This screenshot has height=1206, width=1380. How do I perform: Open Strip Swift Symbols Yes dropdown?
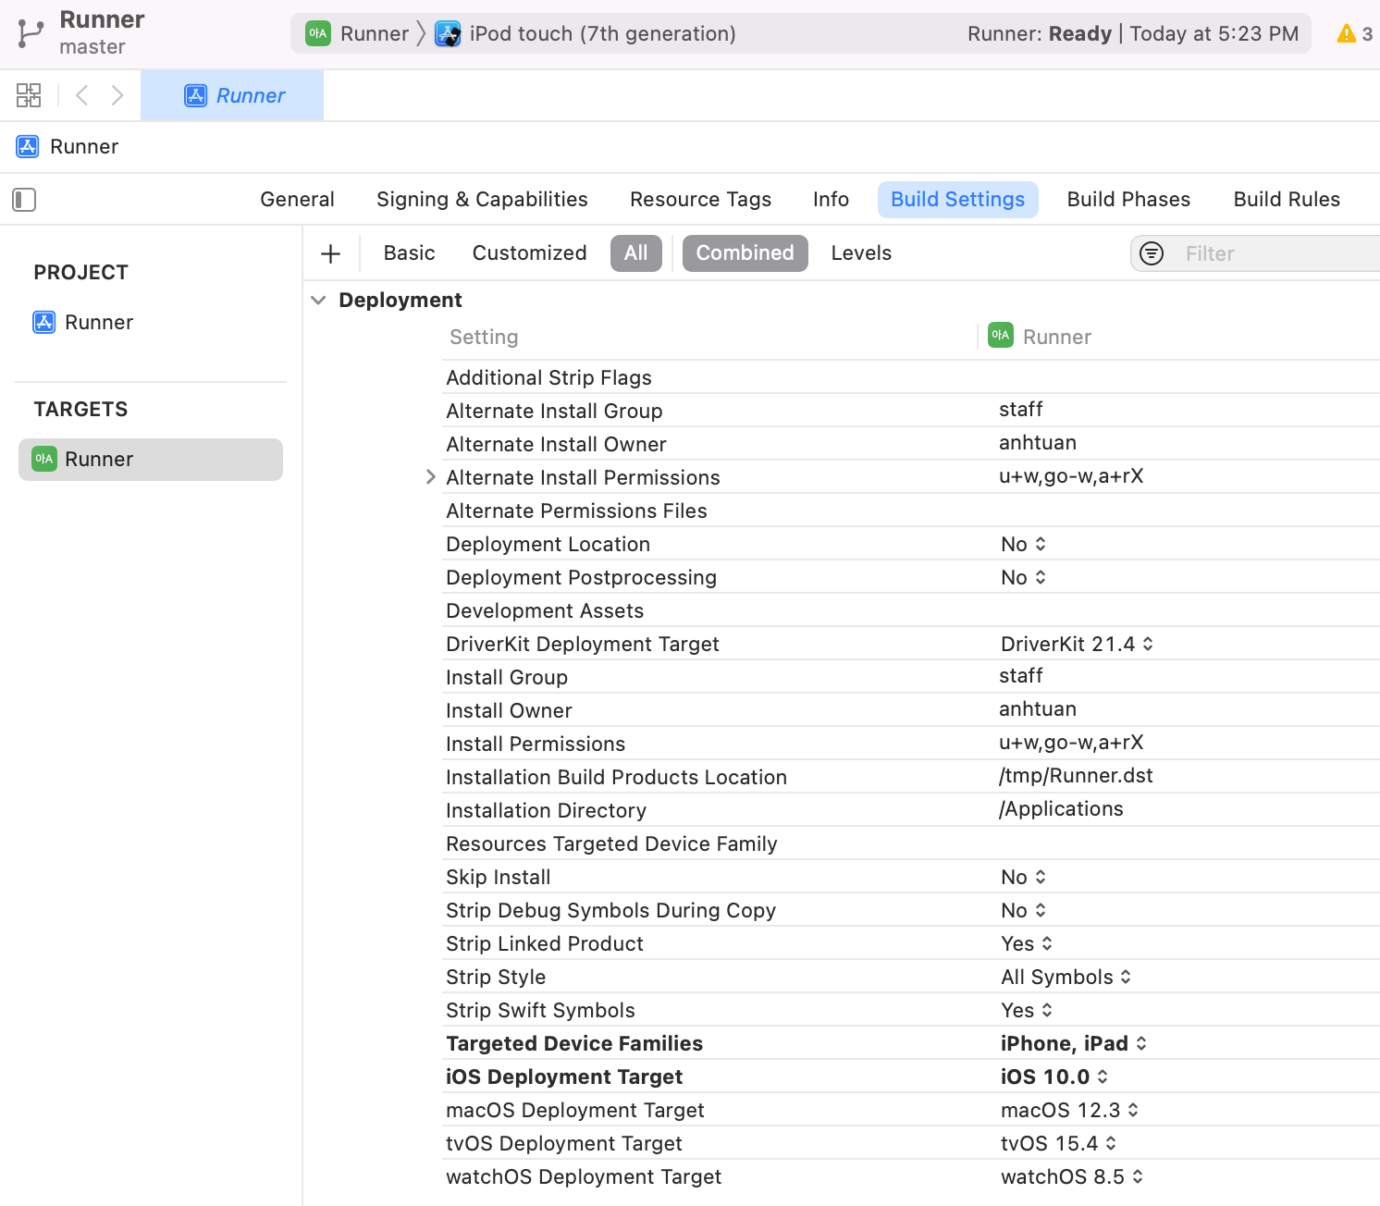pos(1027,1011)
